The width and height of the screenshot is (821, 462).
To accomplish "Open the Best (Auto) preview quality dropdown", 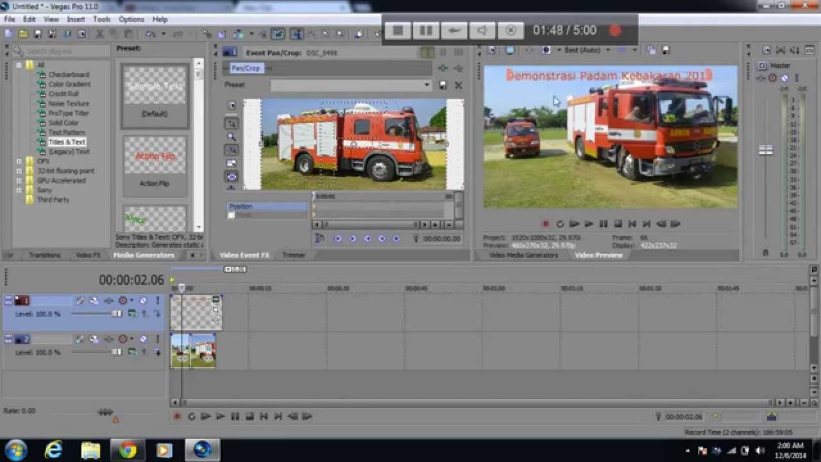I will pos(607,50).
